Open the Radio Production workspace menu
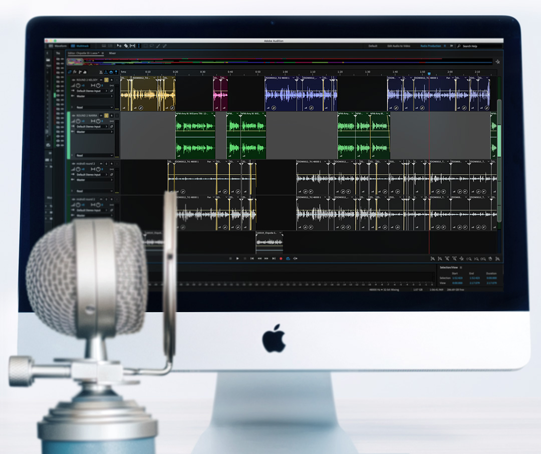Viewport: 541px width, 454px height. (x=431, y=45)
